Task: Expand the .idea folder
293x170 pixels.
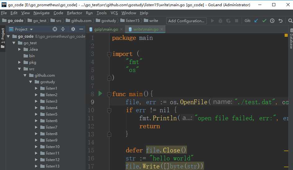Action: pos(20,49)
